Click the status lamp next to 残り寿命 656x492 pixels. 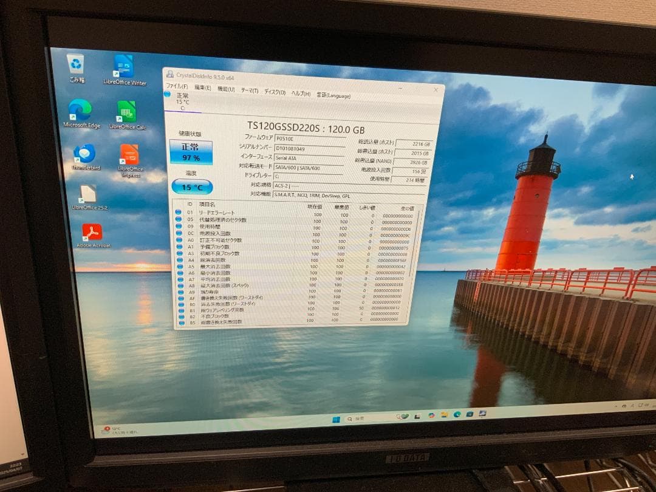click(x=179, y=291)
